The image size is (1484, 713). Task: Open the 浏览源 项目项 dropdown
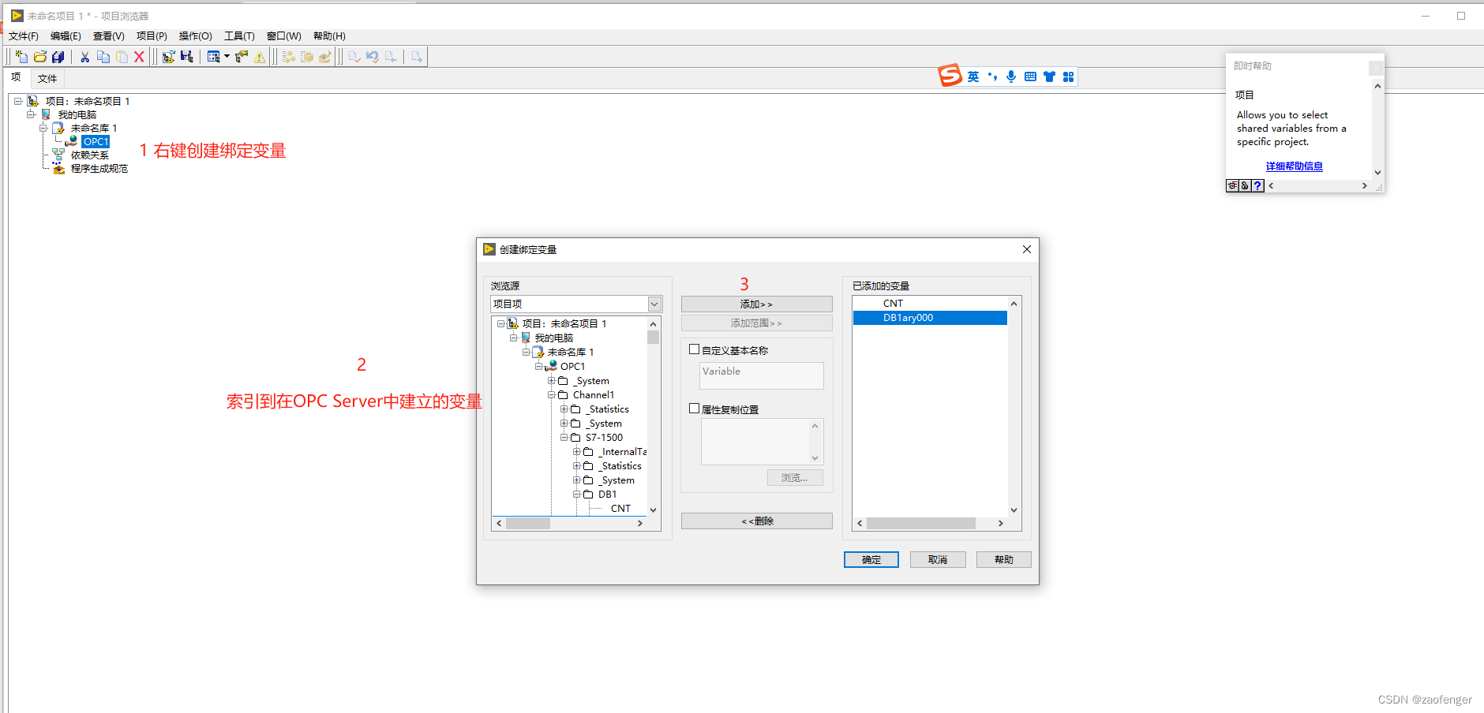click(x=654, y=304)
